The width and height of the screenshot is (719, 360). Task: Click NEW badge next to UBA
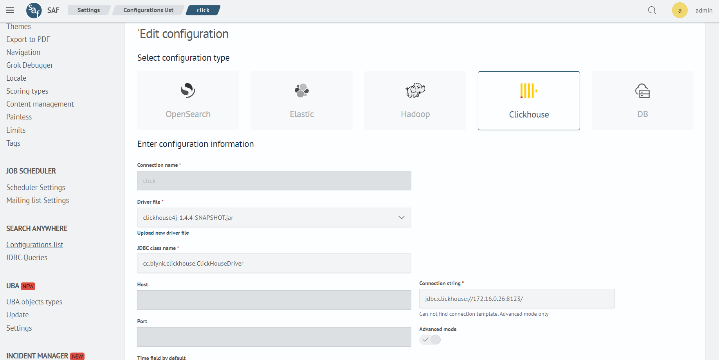tap(28, 286)
